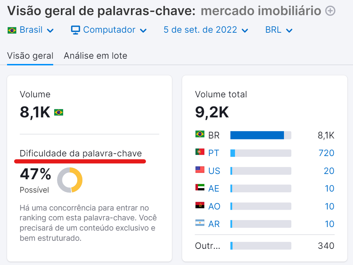The width and height of the screenshot is (353, 265).
Task: Click the Argentina flag for AR row
Action: (200, 224)
